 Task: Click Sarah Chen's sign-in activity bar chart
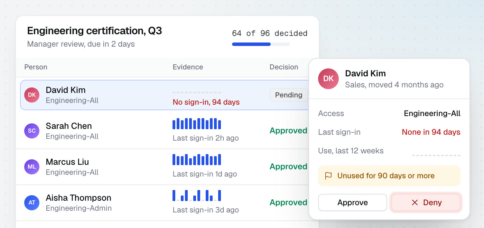tap(197, 124)
